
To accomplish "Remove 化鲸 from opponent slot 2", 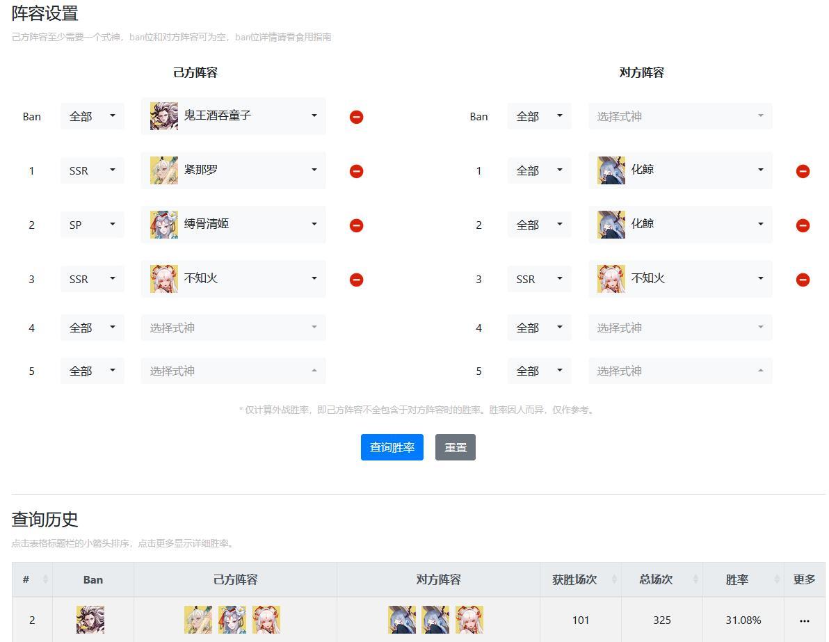I will [803, 225].
